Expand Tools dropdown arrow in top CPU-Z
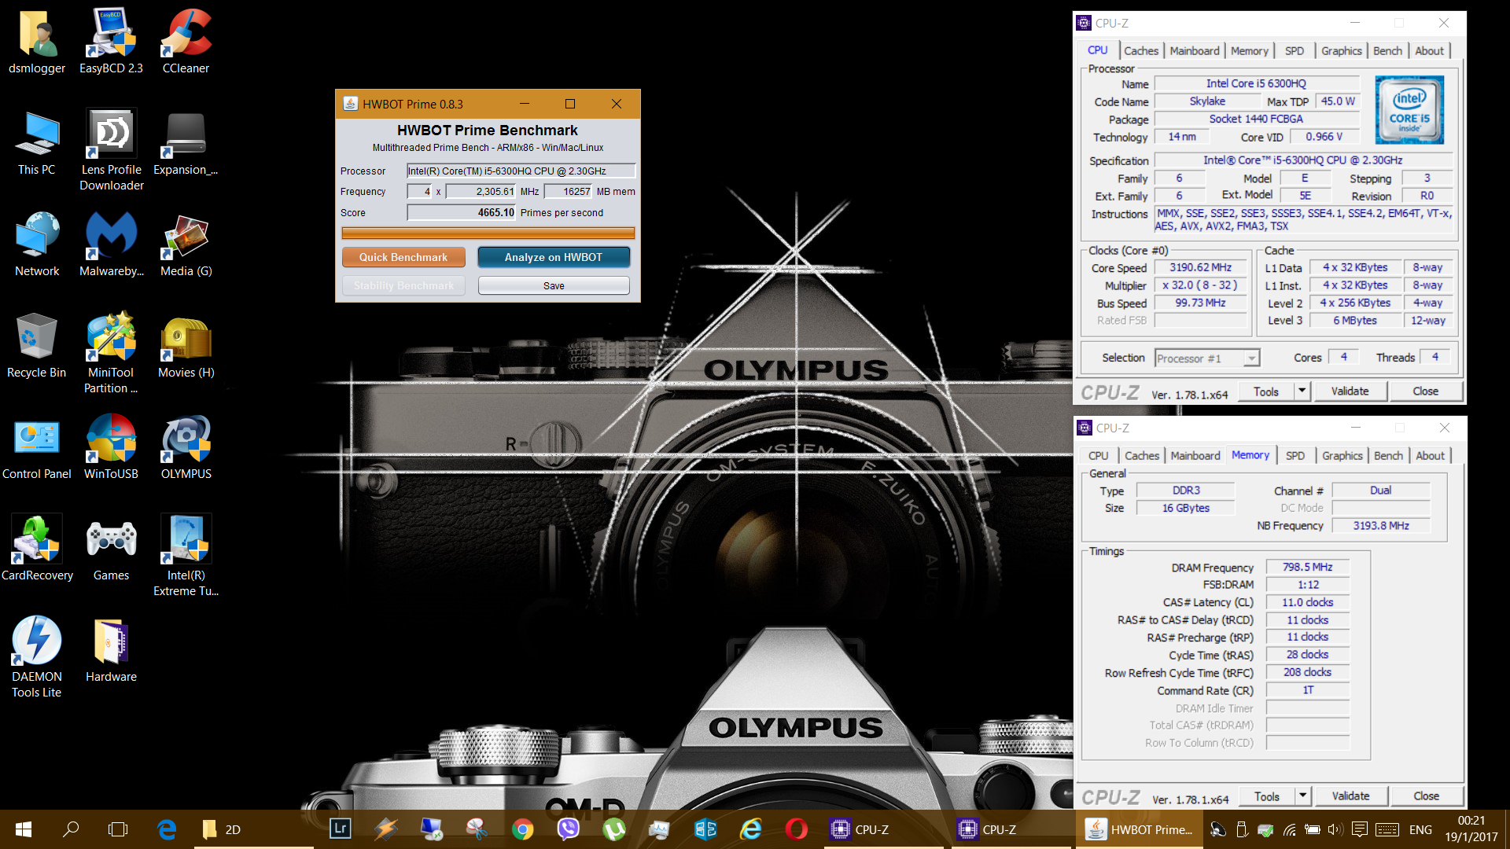 coord(1302,391)
